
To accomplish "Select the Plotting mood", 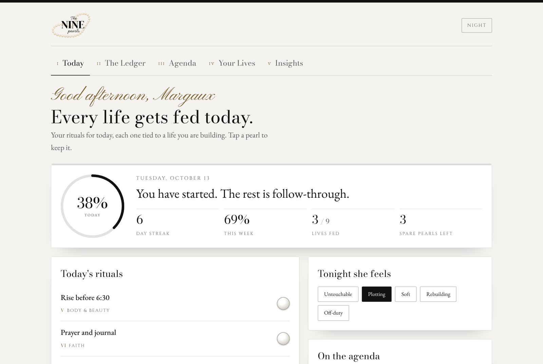I will [377, 294].
